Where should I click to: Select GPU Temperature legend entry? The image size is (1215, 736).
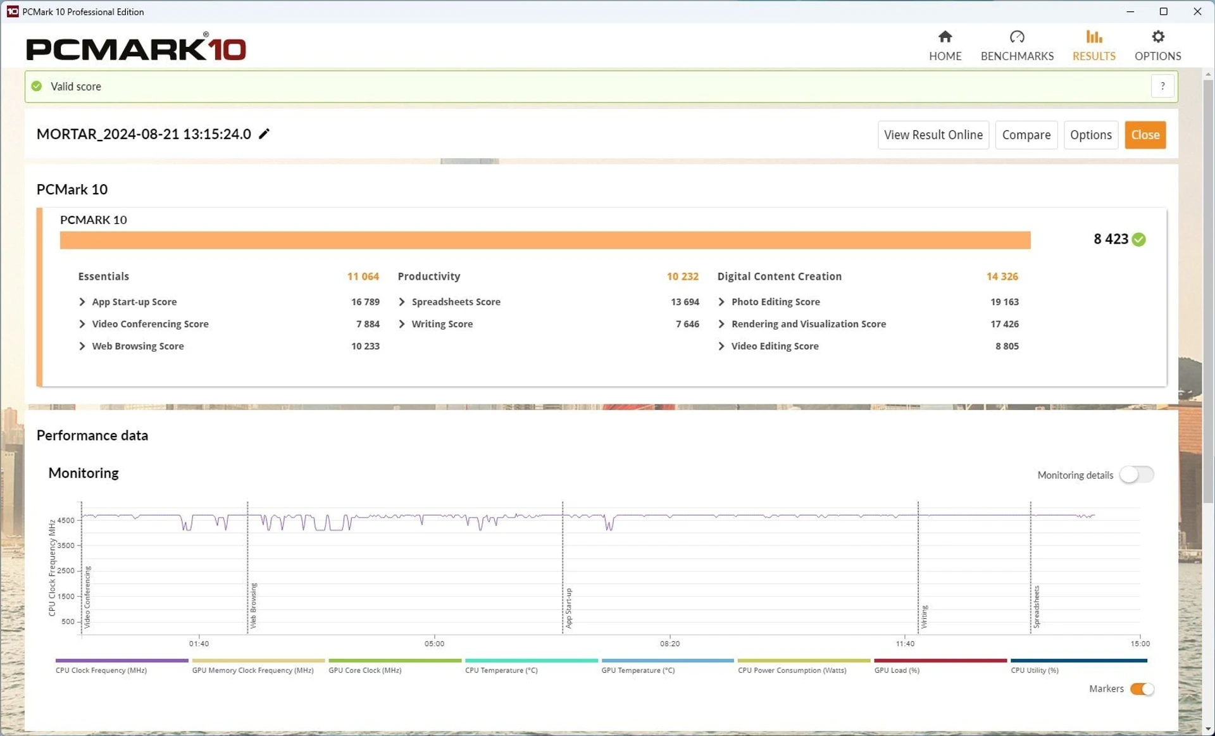(668, 666)
